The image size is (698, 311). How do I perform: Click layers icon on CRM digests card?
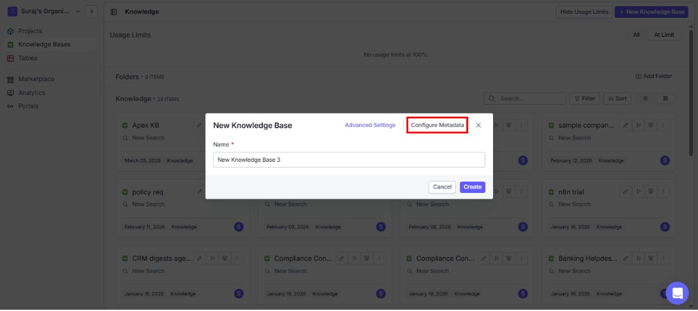coord(225,258)
